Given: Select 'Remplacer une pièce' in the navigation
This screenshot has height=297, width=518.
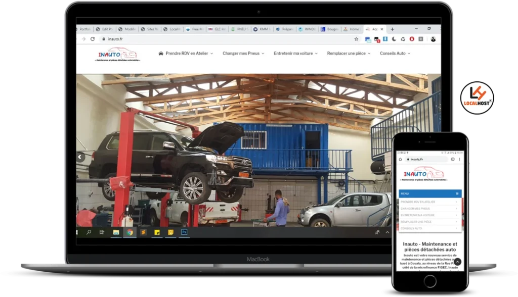Looking at the screenshot, I should [349, 54].
